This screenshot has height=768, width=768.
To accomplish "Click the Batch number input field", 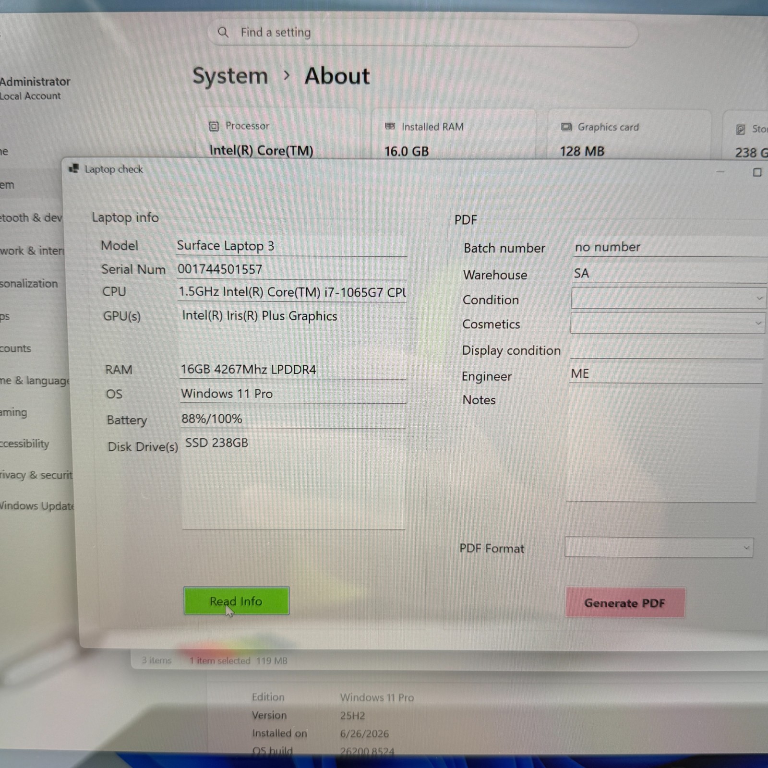I will pyautogui.click(x=670, y=247).
